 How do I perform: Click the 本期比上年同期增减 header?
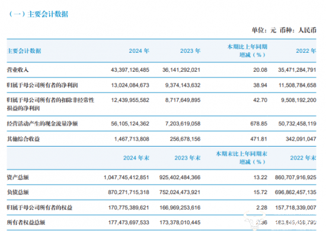point(247,51)
